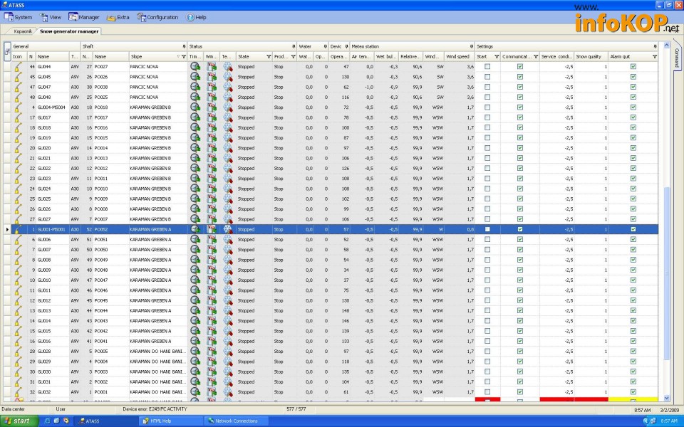Open the System menu
Viewport: 684px width, 427px height.
[x=19, y=17]
